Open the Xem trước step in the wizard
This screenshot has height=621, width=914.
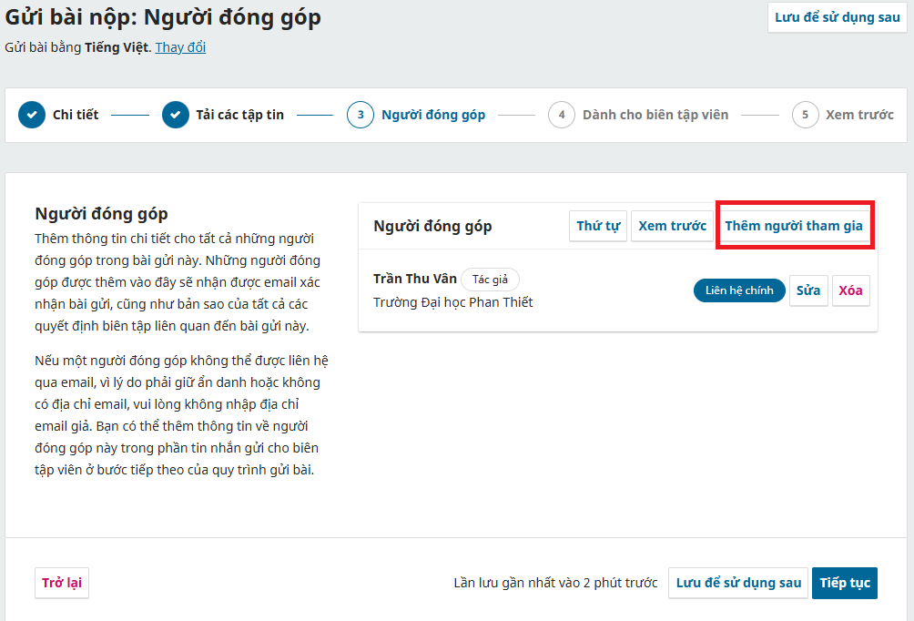858,115
